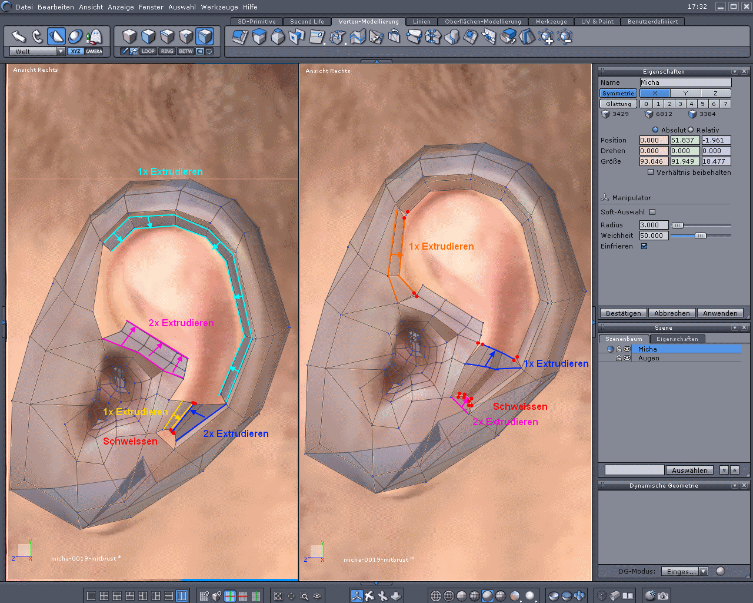Open the Werkzeuge menu in the menu bar
Screen dimensions: 753x603
coord(219,7)
